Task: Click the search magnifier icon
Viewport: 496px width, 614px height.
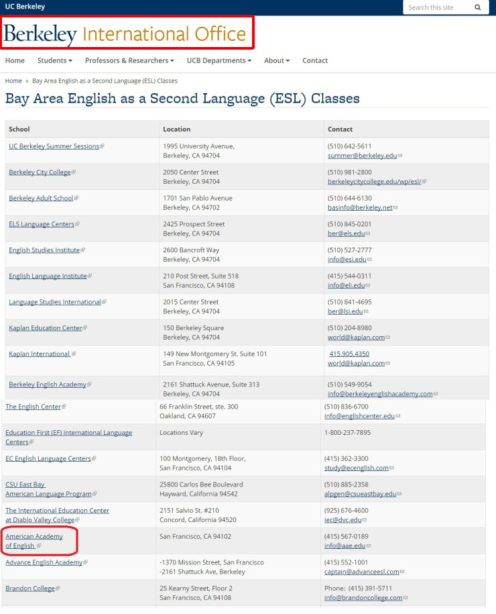Action: [478, 7]
